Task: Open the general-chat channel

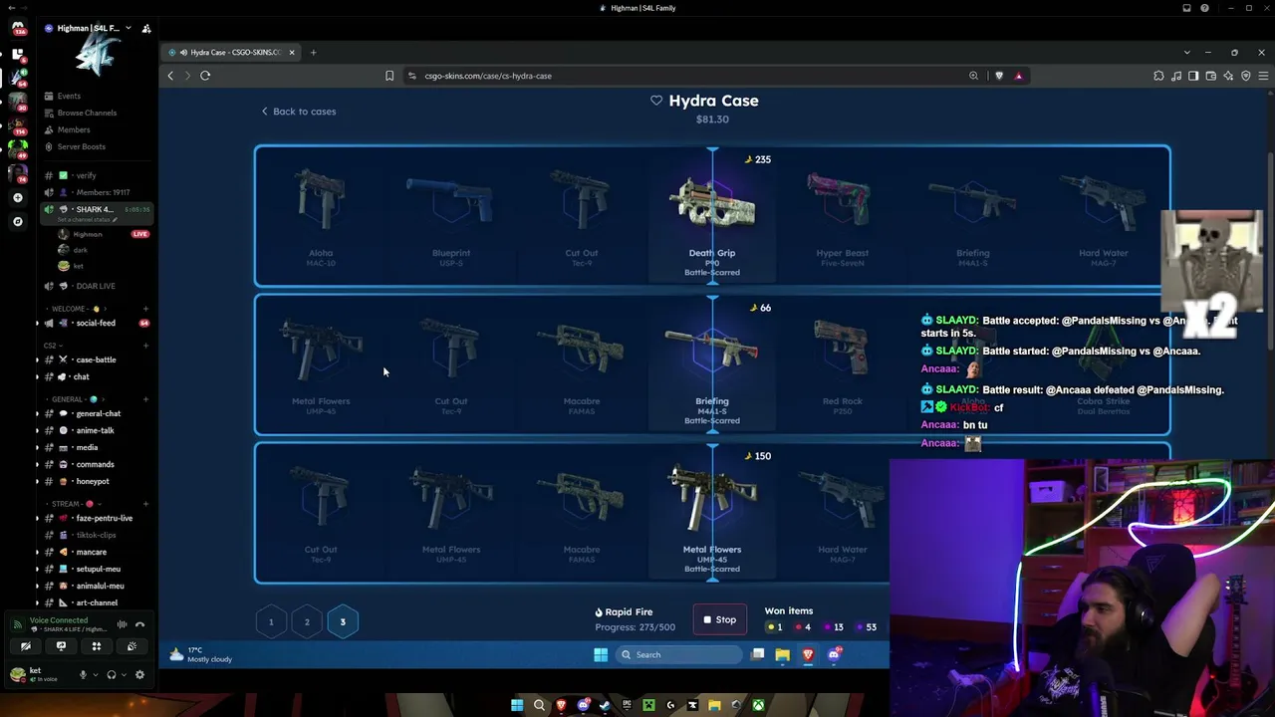Action: (97, 413)
